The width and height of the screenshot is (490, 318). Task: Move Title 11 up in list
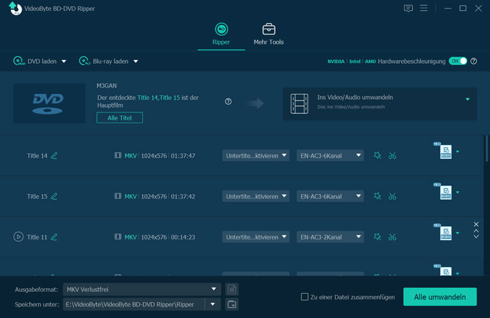click(x=476, y=231)
